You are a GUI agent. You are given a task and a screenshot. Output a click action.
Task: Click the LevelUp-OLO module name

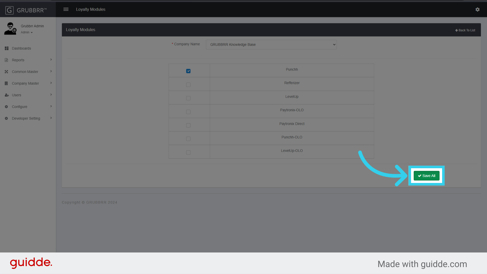tap(292, 150)
